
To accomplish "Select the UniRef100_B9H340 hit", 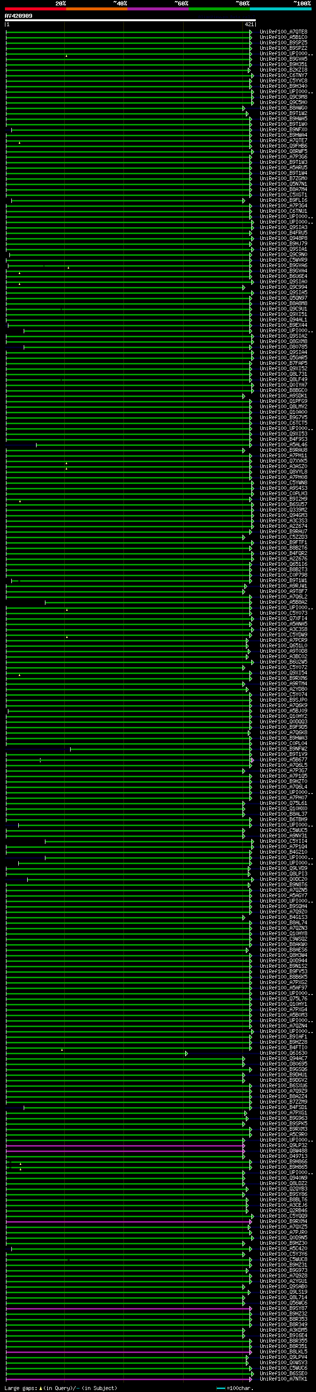I will (283, 86).
